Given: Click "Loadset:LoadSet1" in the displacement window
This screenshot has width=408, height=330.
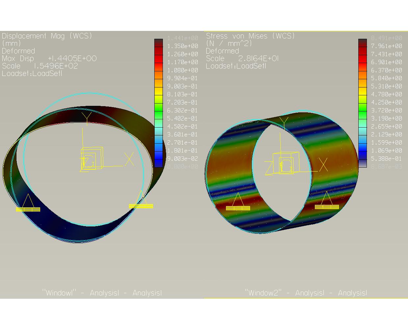Looking at the screenshot, I should [x=32, y=74].
